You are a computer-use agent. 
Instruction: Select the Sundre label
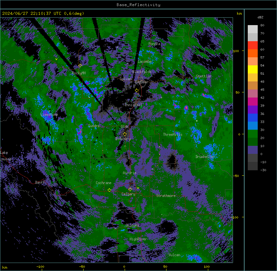pyautogui.click(x=94, y=126)
